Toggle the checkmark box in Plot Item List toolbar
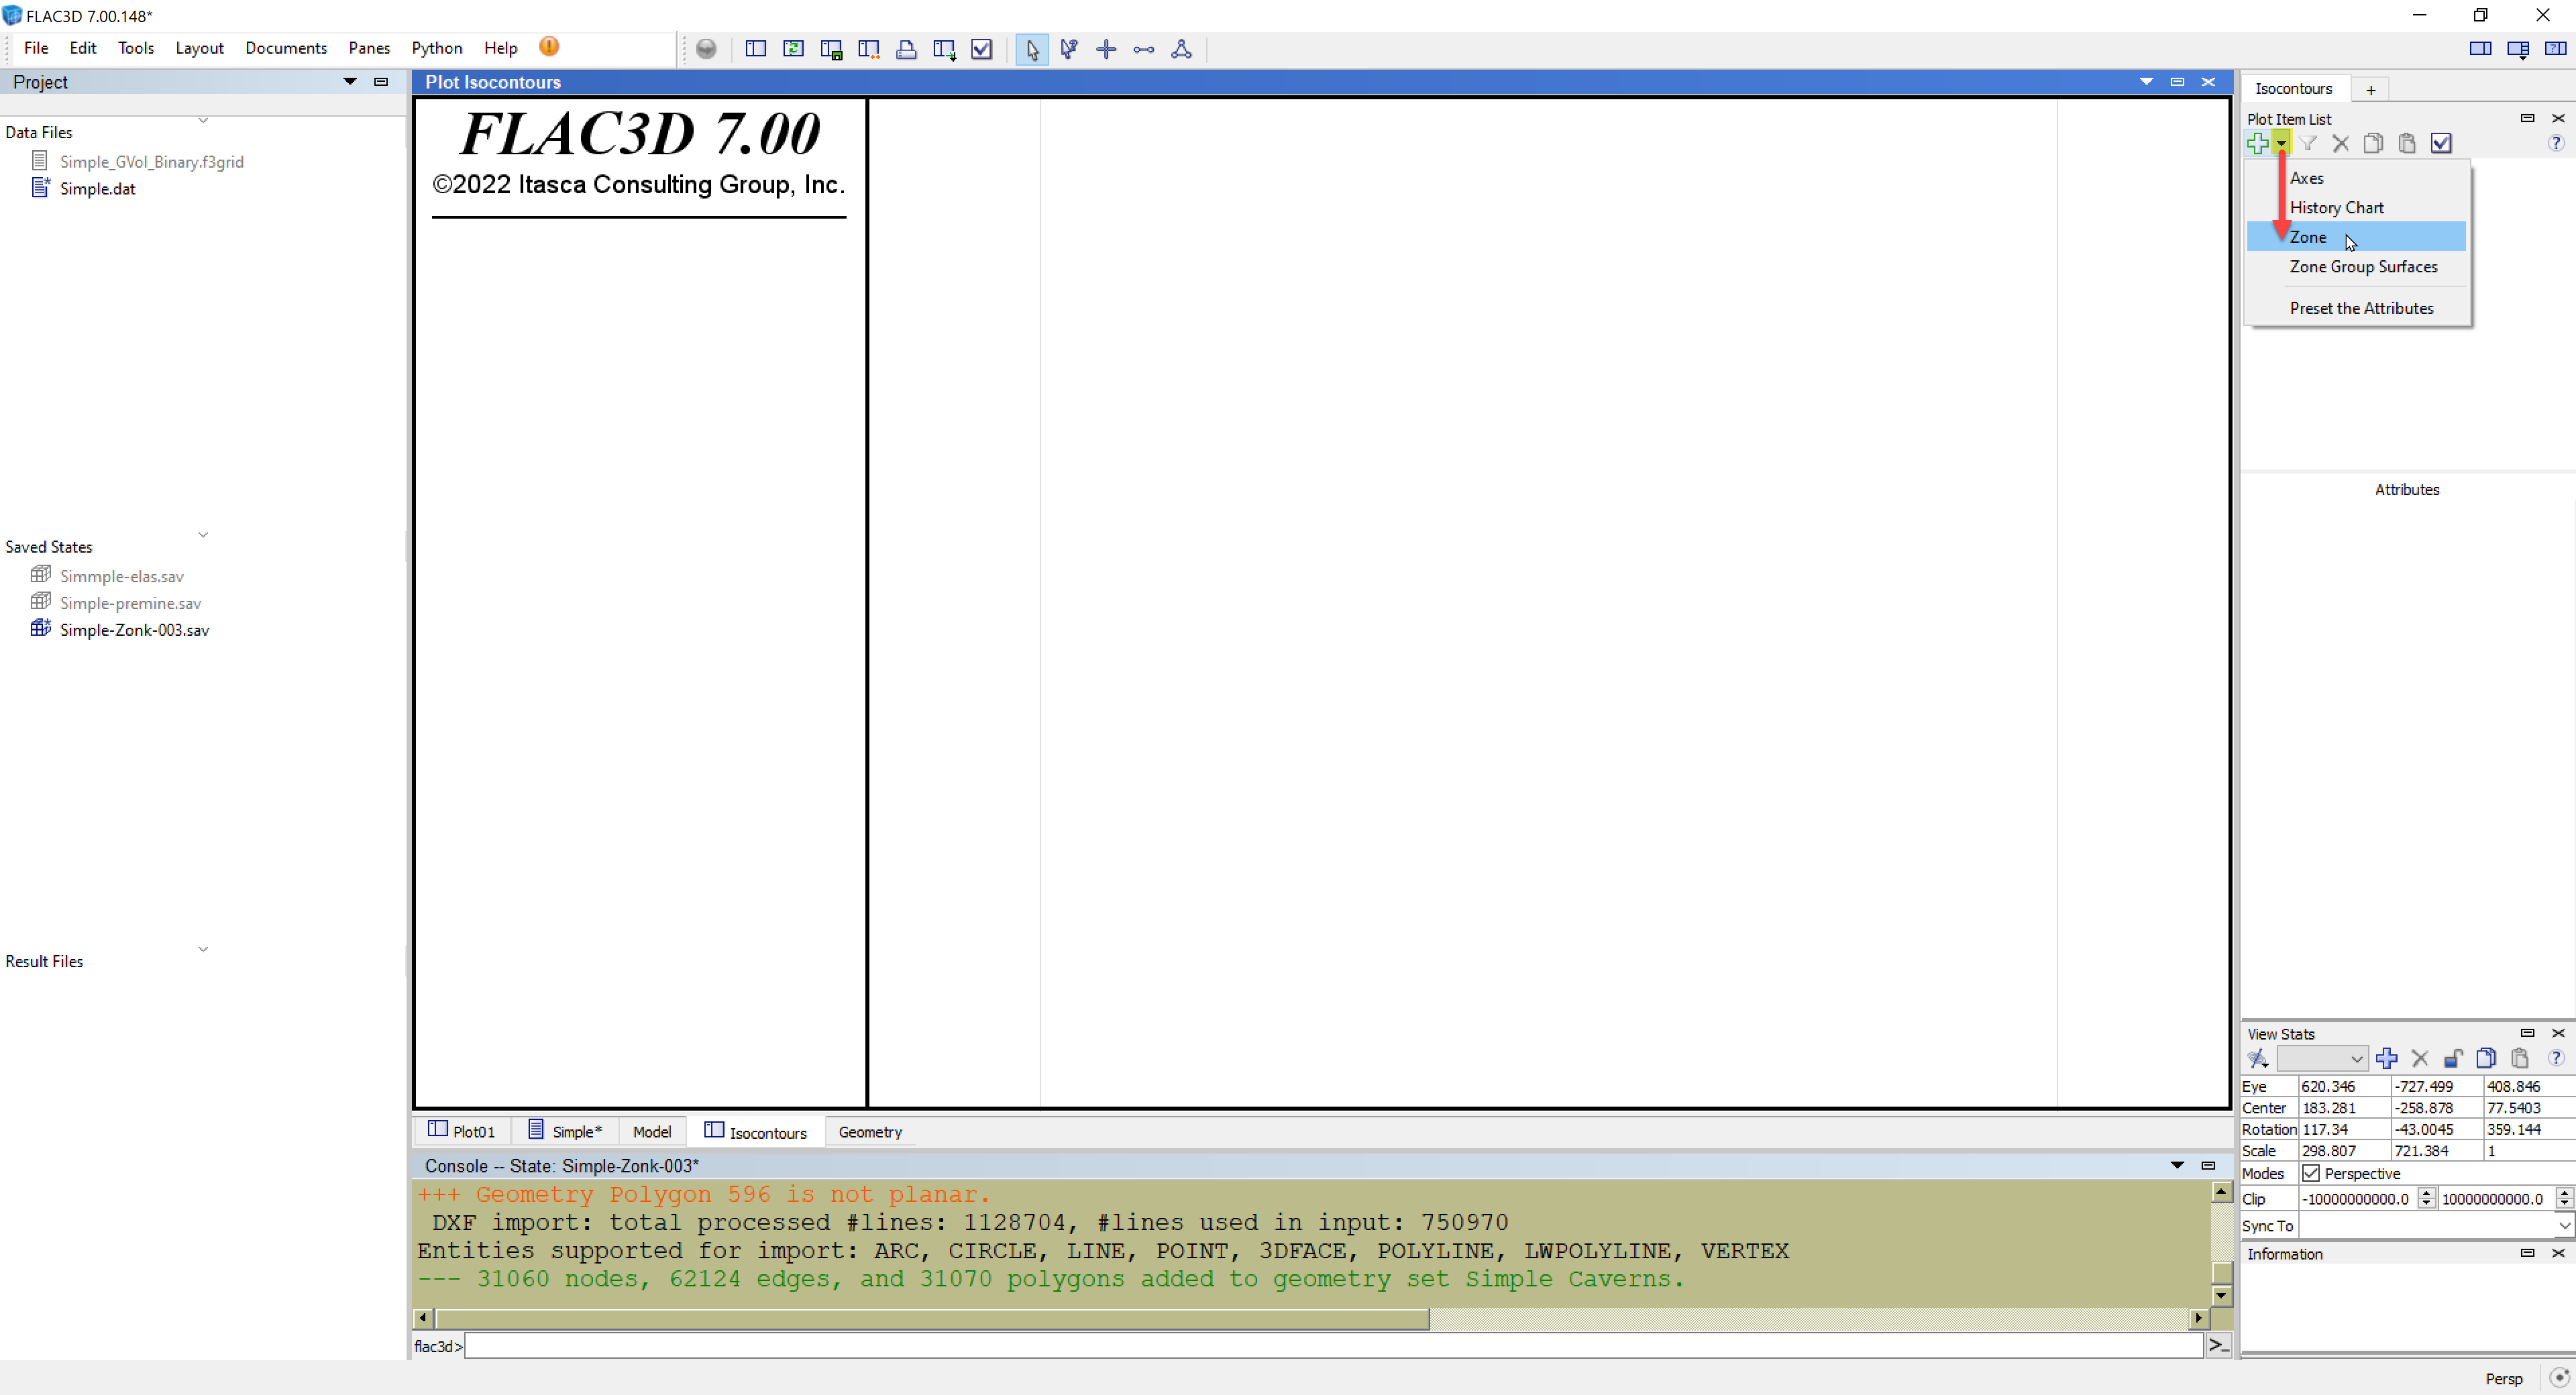Screen dimensions: 2576x1395 point(2441,143)
